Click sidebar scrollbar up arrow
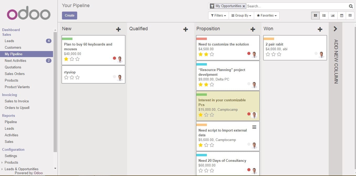 tap(55, 30)
